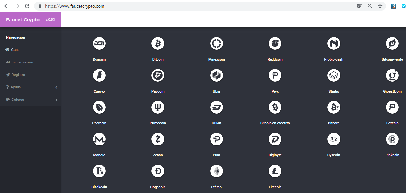Open the Guión (Dash) icon
Image resolution: width=406 pixels, height=193 pixels.
(217, 107)
